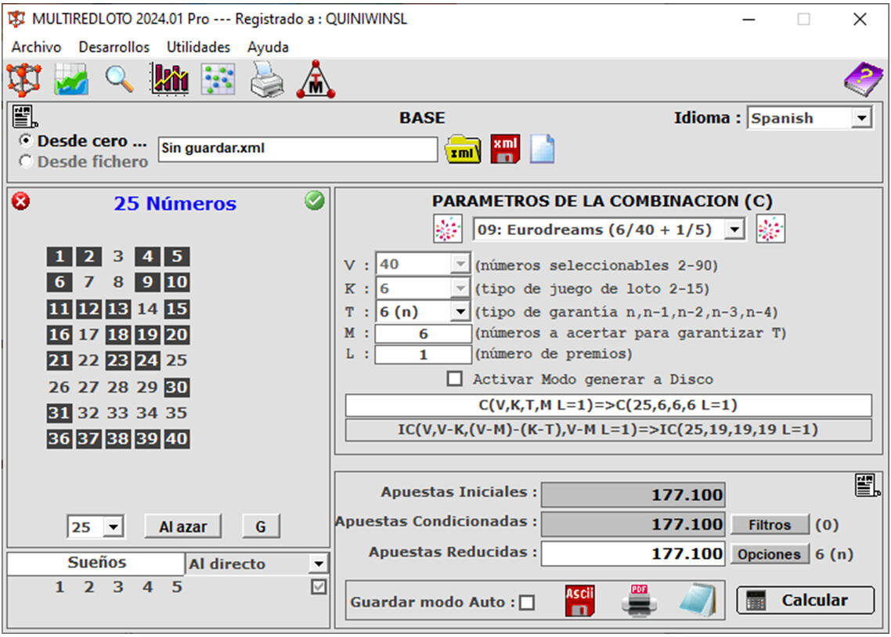The height and width of the screenshot is (637, 891).
Task: Open the T guarantee type dropdown
Action: [460, 312]
